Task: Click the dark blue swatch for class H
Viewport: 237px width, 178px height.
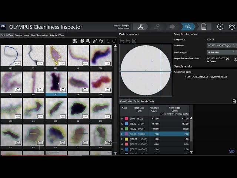Action: pos(126,149)
